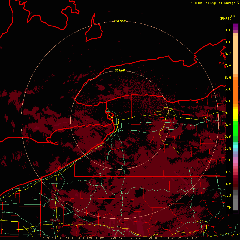The height and width of the screenshot is (240, 240).
Task: Pick the pink segment of the color bar
Action: tap(235, 162)
